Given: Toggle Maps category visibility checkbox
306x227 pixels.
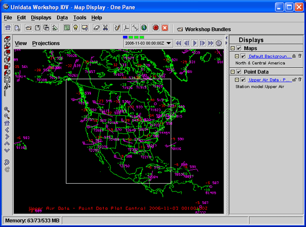Looking at the screenshot, I should click(239, 48).
